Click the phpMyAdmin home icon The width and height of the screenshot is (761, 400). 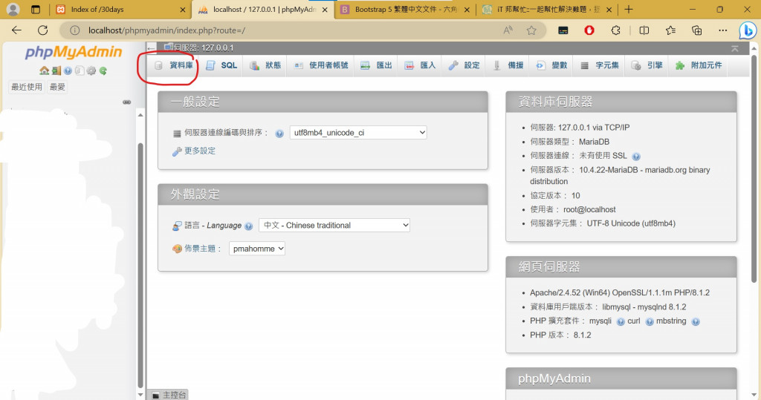(x=44, y=71)
